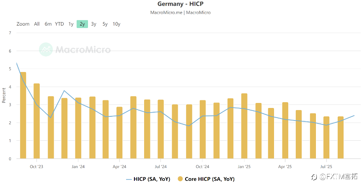Switch chart range to 3y

(x=93, y=24)
